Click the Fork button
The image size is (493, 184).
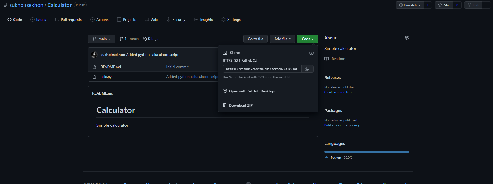click(x=473, y=5)
